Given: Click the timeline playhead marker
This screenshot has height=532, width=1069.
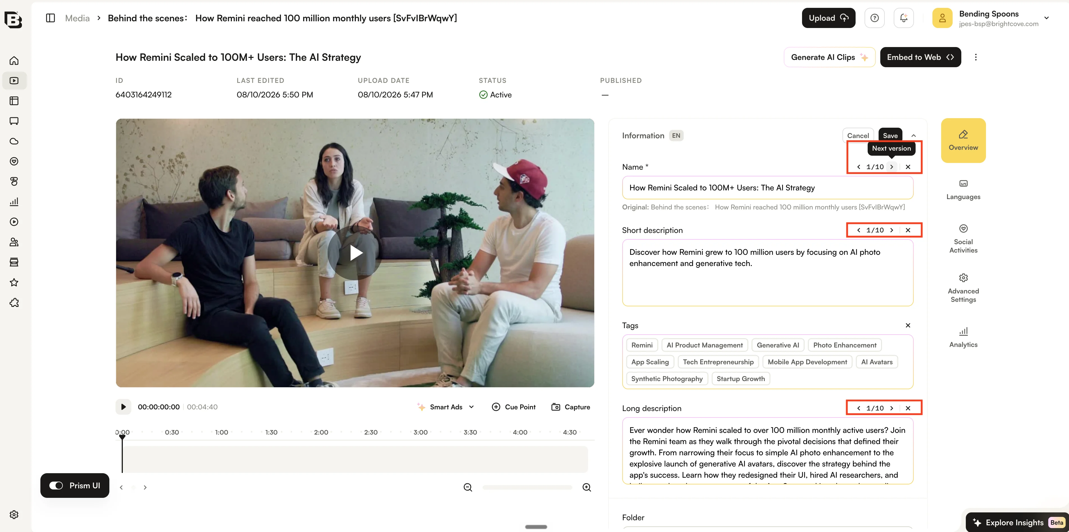Looking at the screenshot, I should pyautogui.click(x=122, y=437).
